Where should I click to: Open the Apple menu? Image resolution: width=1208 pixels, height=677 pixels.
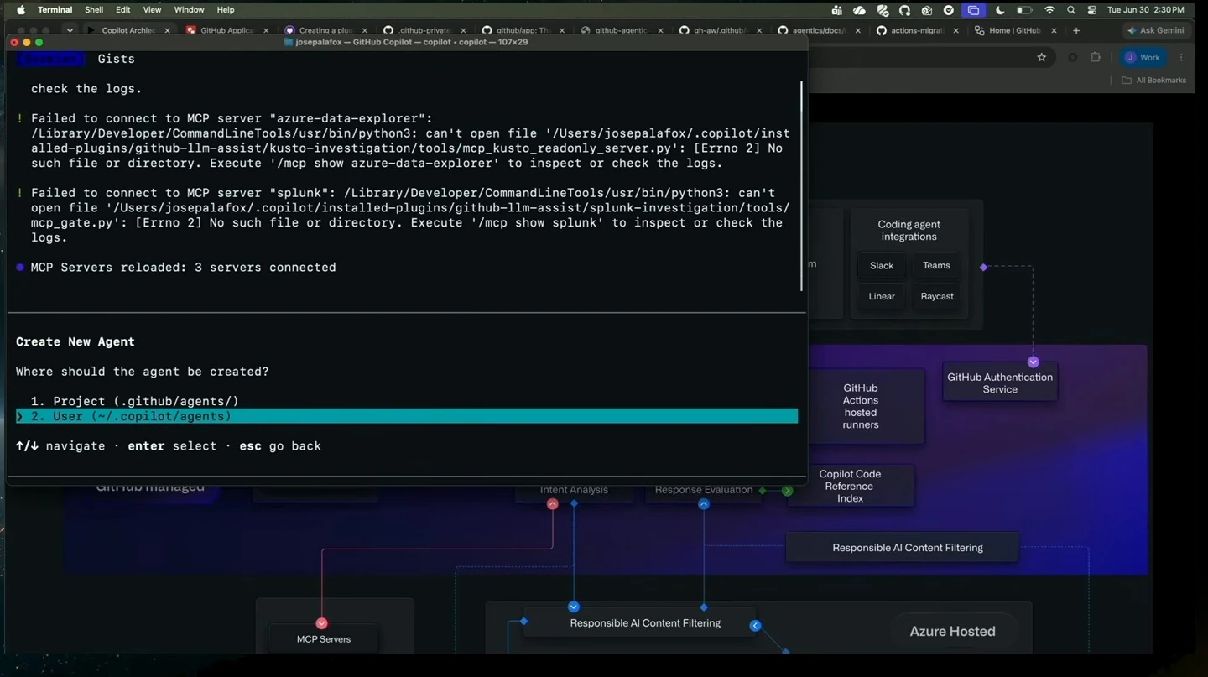(x=20, y=9)
